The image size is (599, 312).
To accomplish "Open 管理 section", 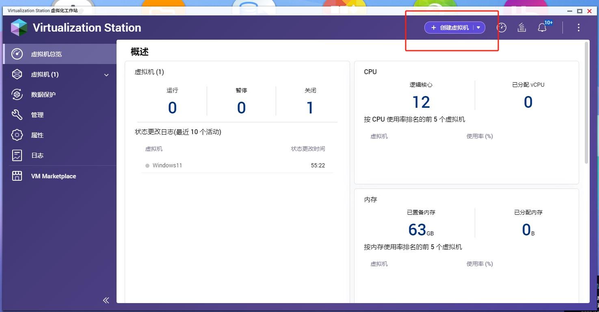I will 60,115.
